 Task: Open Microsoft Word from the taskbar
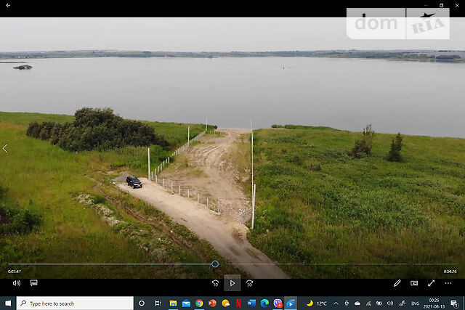pos(251,303)
